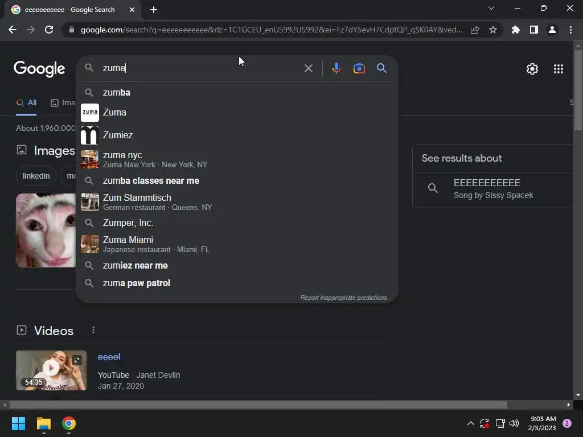Open the monkey face image thumbnail
This screenshot has width=583, height=437.
[46, 230]
